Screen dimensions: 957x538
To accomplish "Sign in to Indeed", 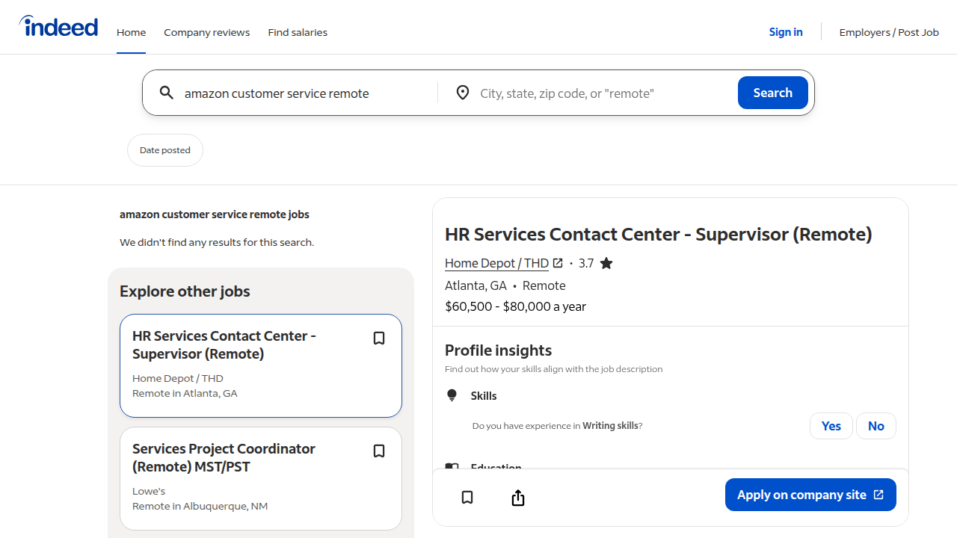I will pyautogui.click(x=785, y=32).
